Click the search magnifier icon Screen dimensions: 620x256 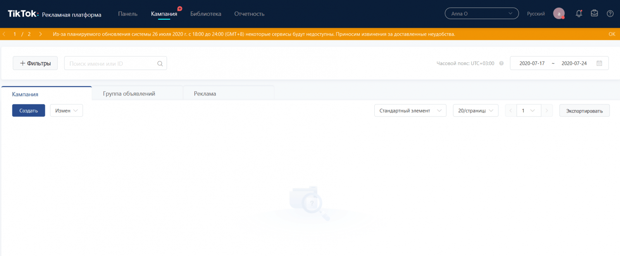coord(160,63)
